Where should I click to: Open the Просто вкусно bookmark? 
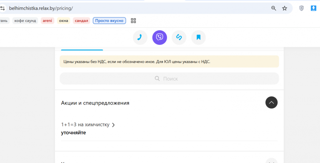click(x=109, y=20)
